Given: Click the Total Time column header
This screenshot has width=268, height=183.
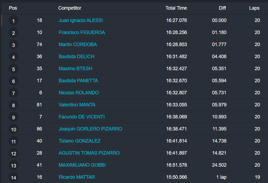Looking at the screenshot, I should (x=176, y=8).
